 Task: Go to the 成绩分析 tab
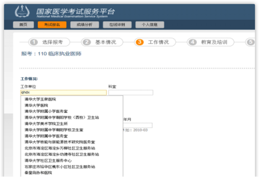pyautogui.click(x=85, y=25)
